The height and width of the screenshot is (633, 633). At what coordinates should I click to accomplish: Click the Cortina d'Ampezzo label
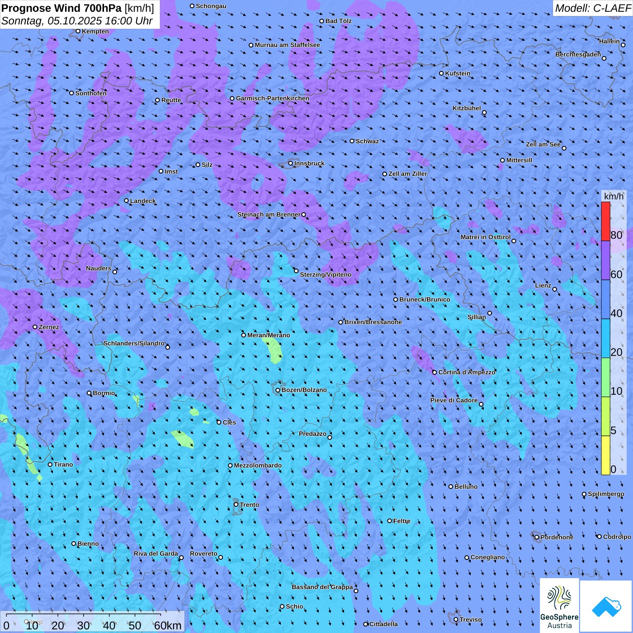click(x=467, y=372)
